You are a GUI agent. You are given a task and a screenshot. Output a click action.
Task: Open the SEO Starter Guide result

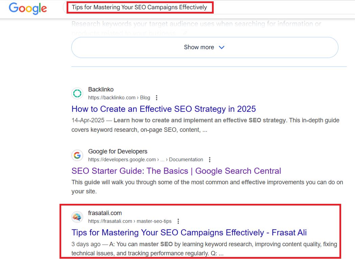[x=176, y=171]
